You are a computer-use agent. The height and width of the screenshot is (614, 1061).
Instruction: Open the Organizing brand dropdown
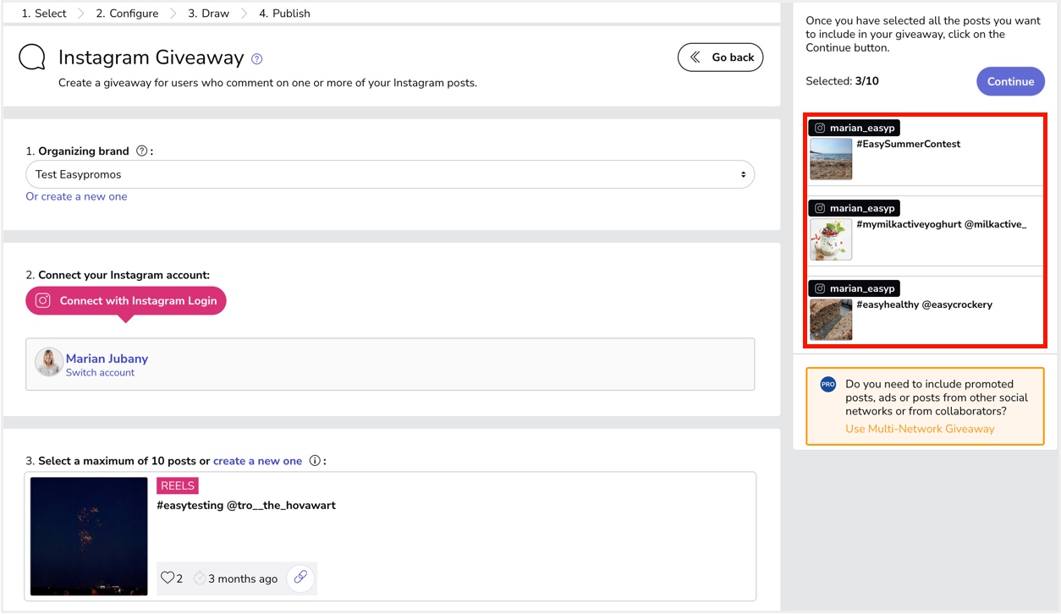click(x=390, y=175)
